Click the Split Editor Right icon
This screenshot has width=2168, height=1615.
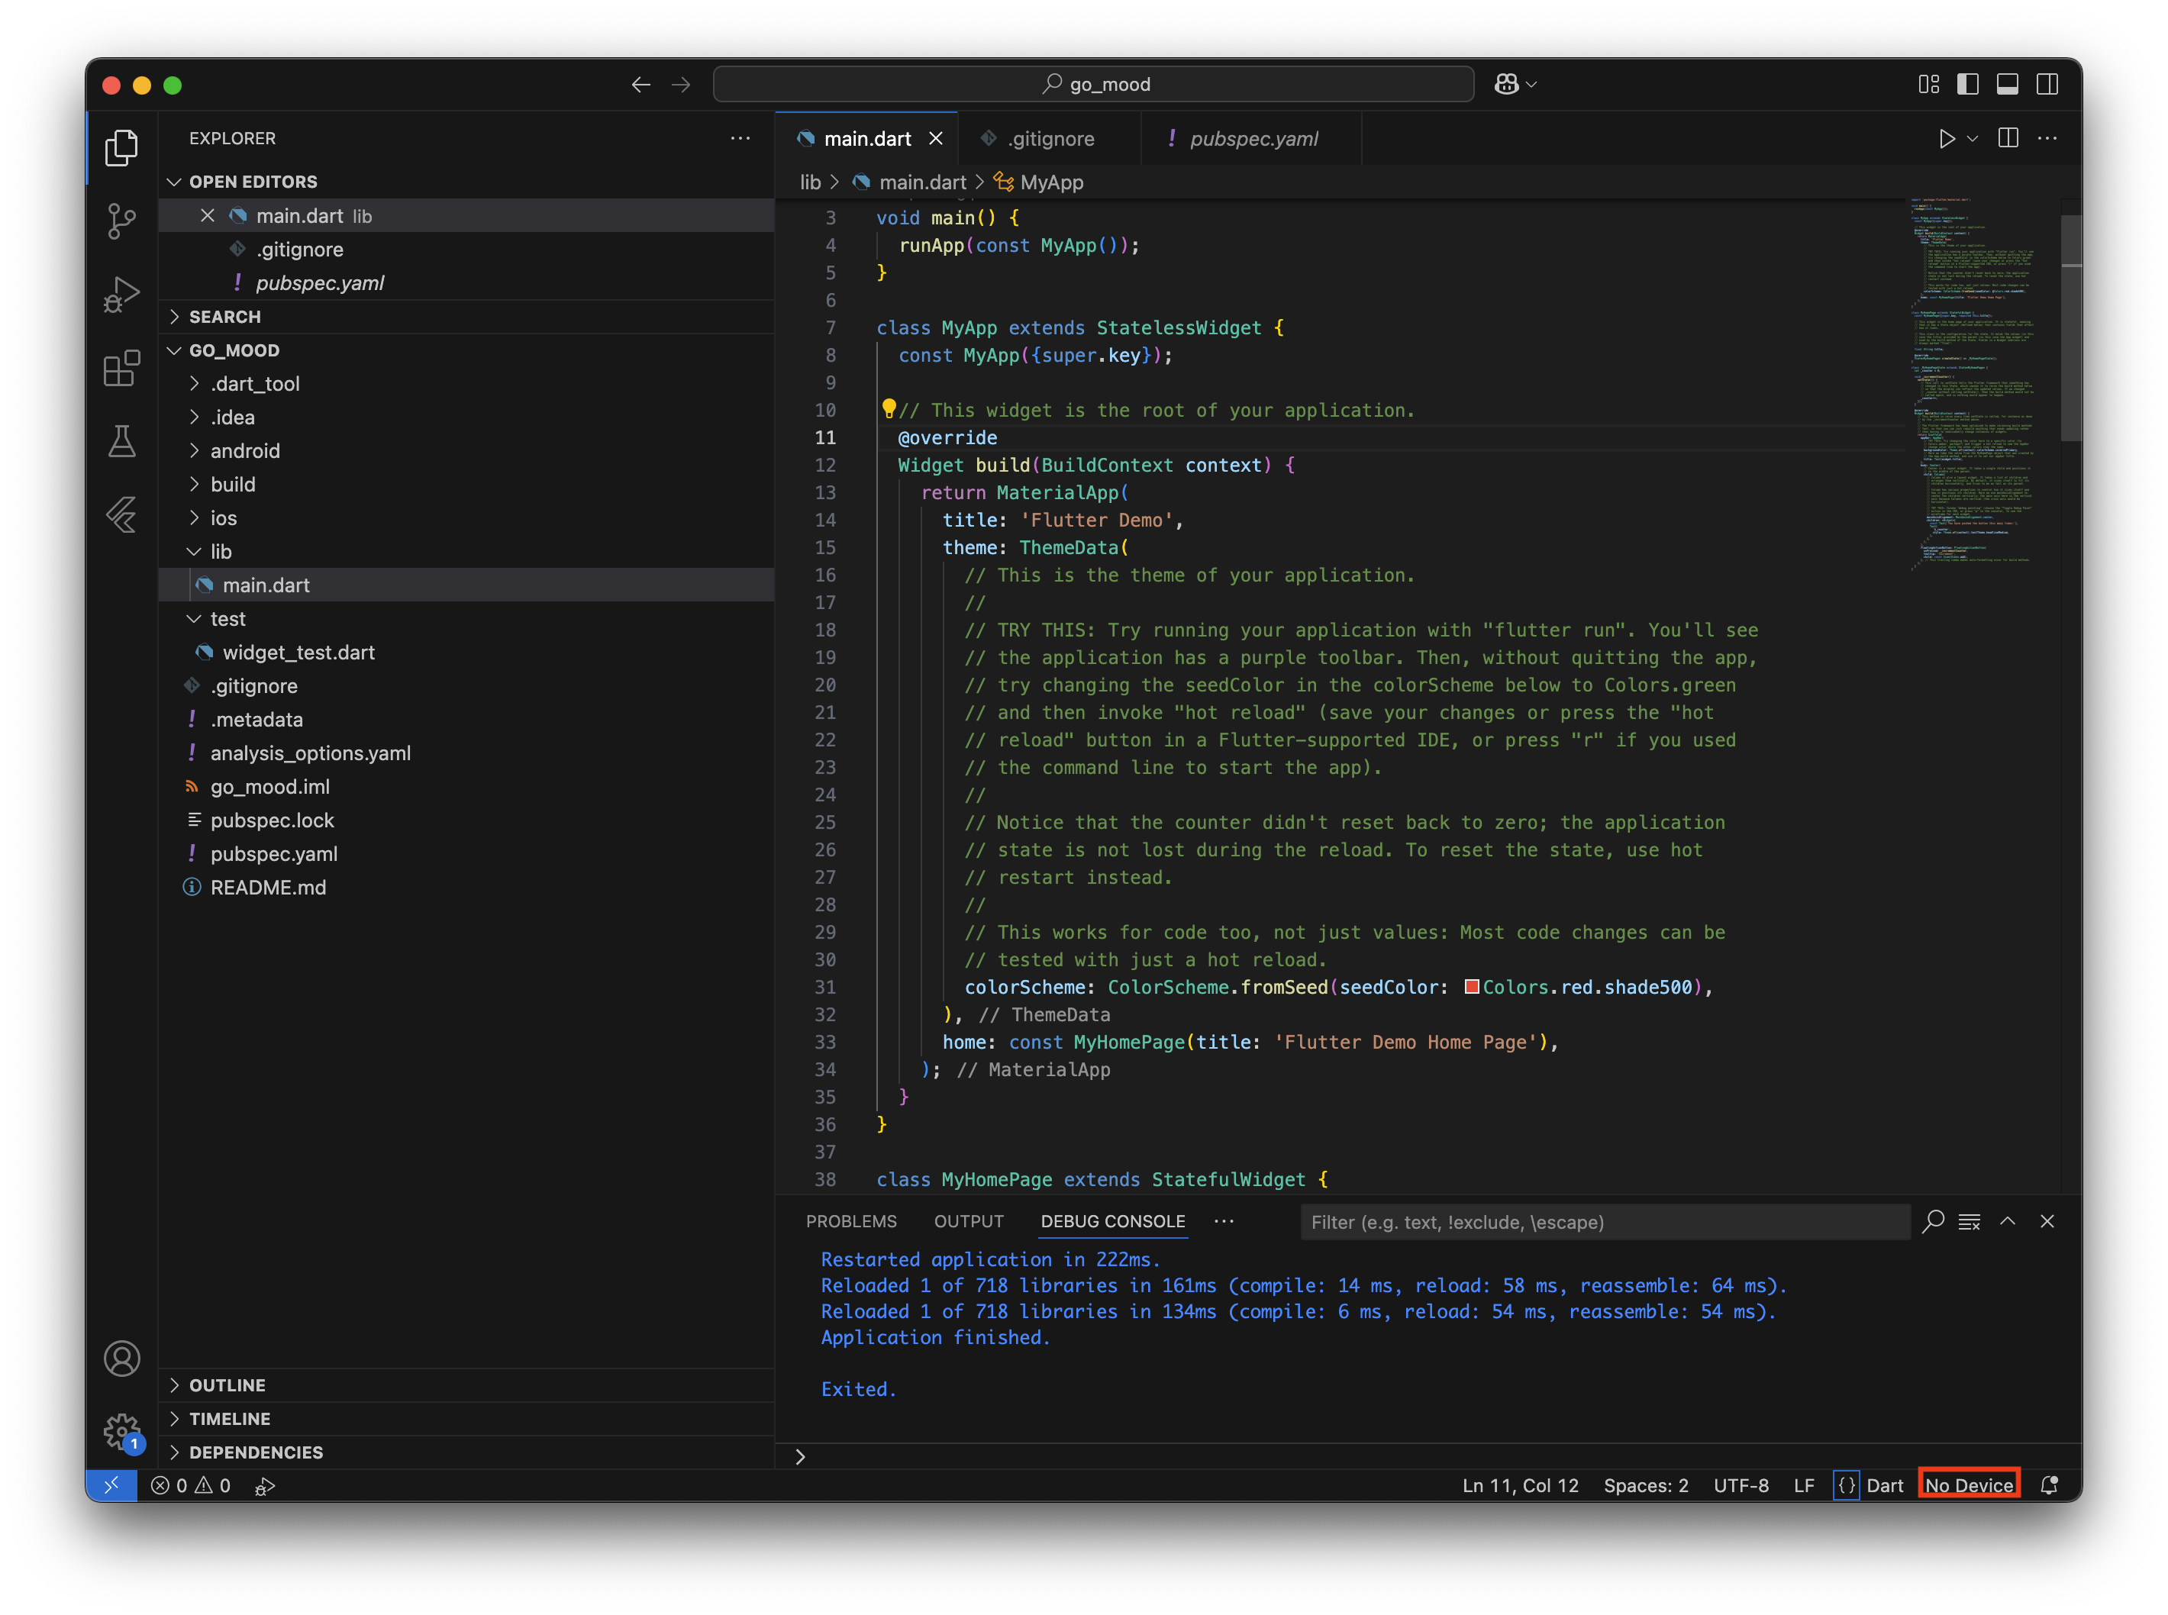2008,139
